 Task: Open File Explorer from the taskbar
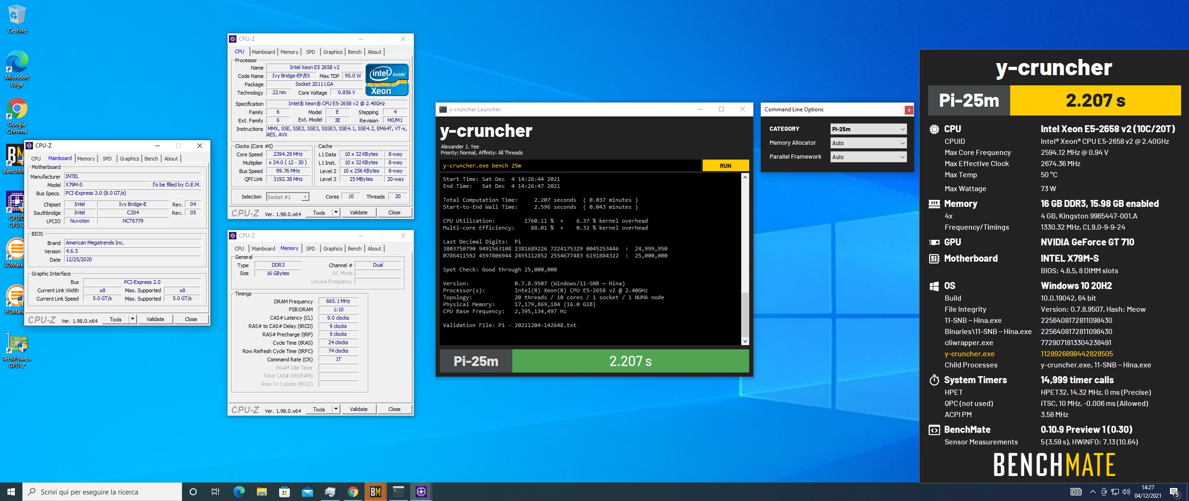coord(261,492)
